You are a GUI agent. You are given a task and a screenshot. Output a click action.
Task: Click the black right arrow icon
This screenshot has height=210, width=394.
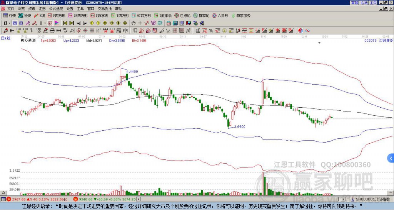coord(85,23)
